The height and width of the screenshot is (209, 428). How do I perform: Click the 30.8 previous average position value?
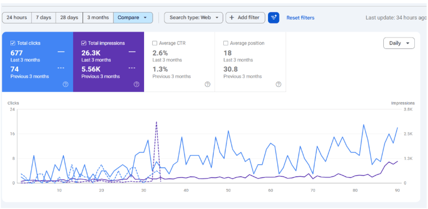click(x=230, y=70)
